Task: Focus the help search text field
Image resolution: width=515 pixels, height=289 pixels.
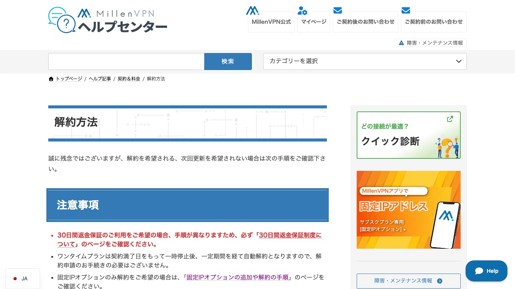Action: click(x=126, y=61)
